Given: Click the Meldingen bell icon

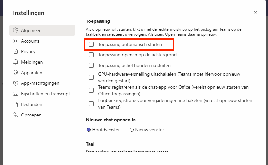Looking at the screenshot, I should coord(16,62).
